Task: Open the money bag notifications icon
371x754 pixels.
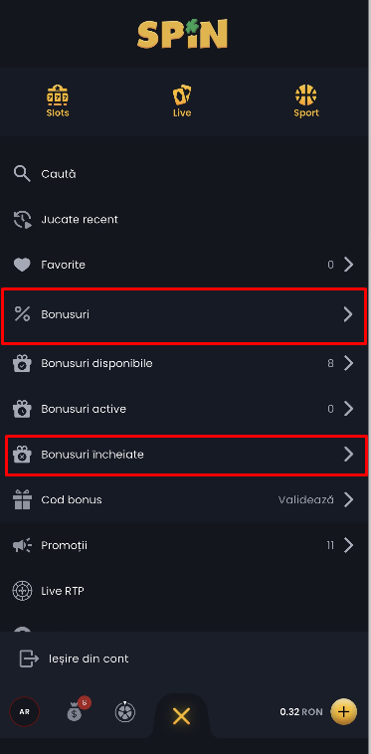Action: click(x=77, y=710)
